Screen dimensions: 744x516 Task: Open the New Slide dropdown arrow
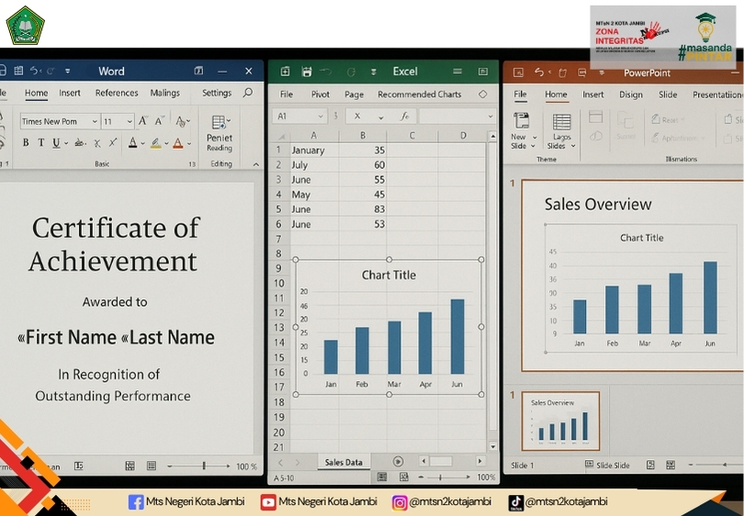[535, 138]
